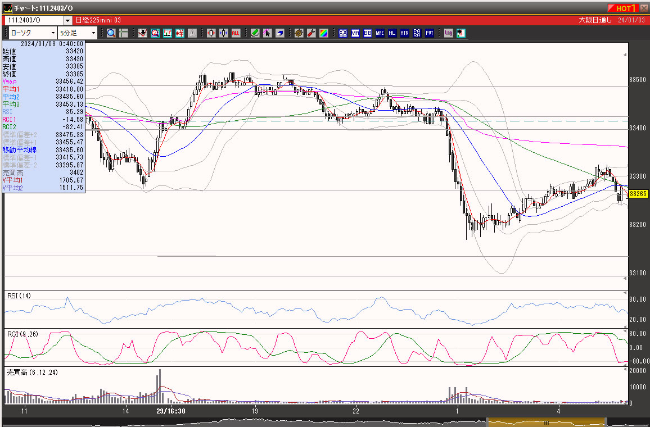Click the V平均2 row in data panel
The width and height of the screenshot is (650, 427).
tap(43, 188)
